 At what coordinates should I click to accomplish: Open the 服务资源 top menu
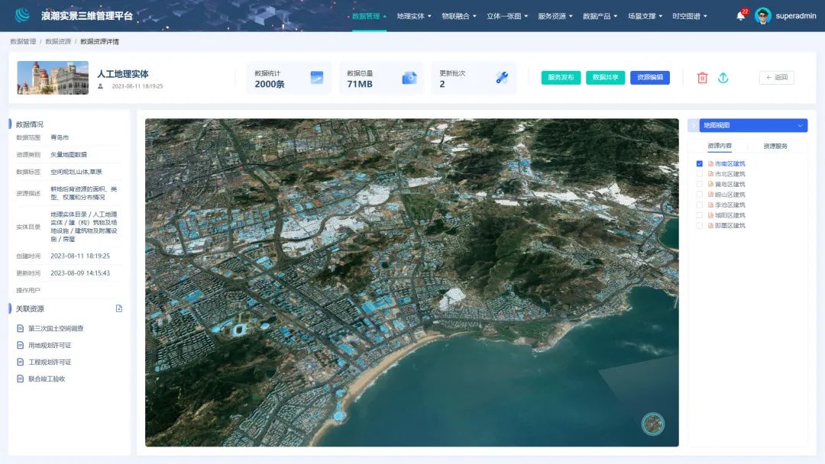point(555,16)
